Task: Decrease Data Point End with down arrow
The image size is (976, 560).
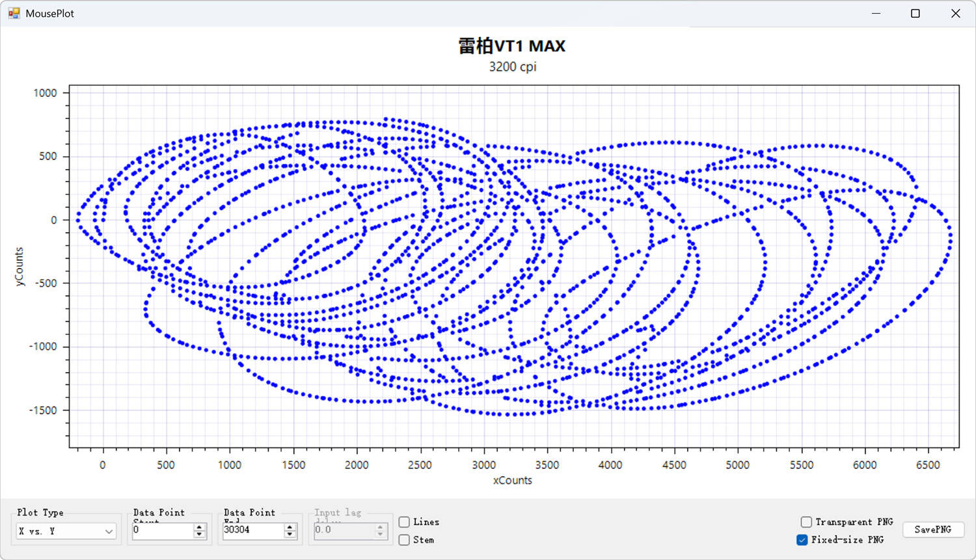Action: pyautogui.click(x=290, y=535)
